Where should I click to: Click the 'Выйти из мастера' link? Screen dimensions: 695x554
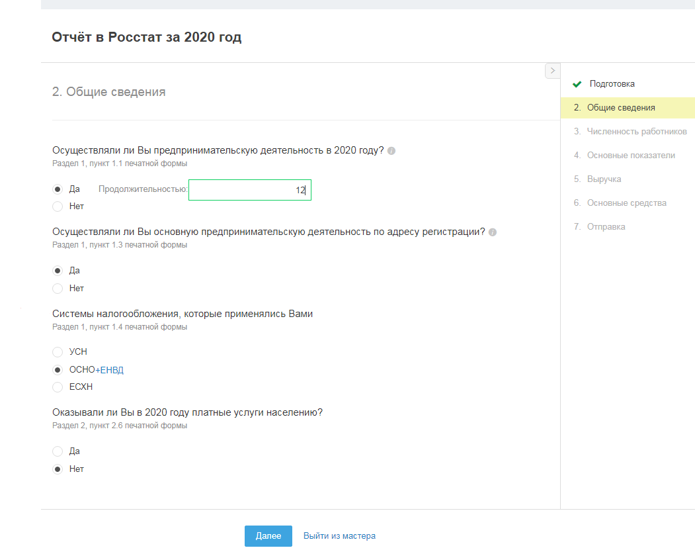coord(339,536)
